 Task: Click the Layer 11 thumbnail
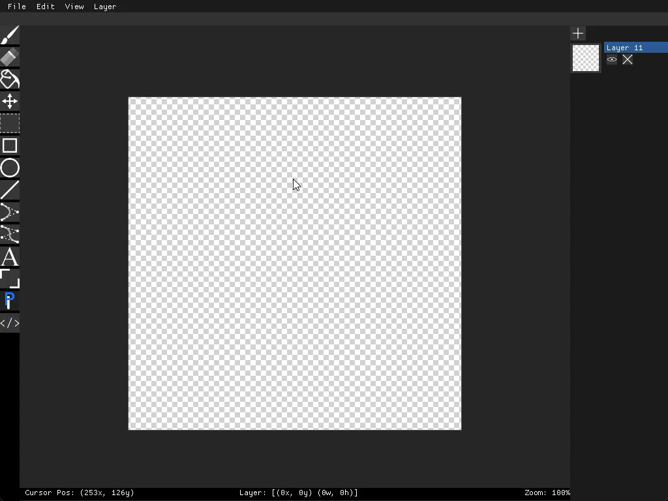click(586, 58)
